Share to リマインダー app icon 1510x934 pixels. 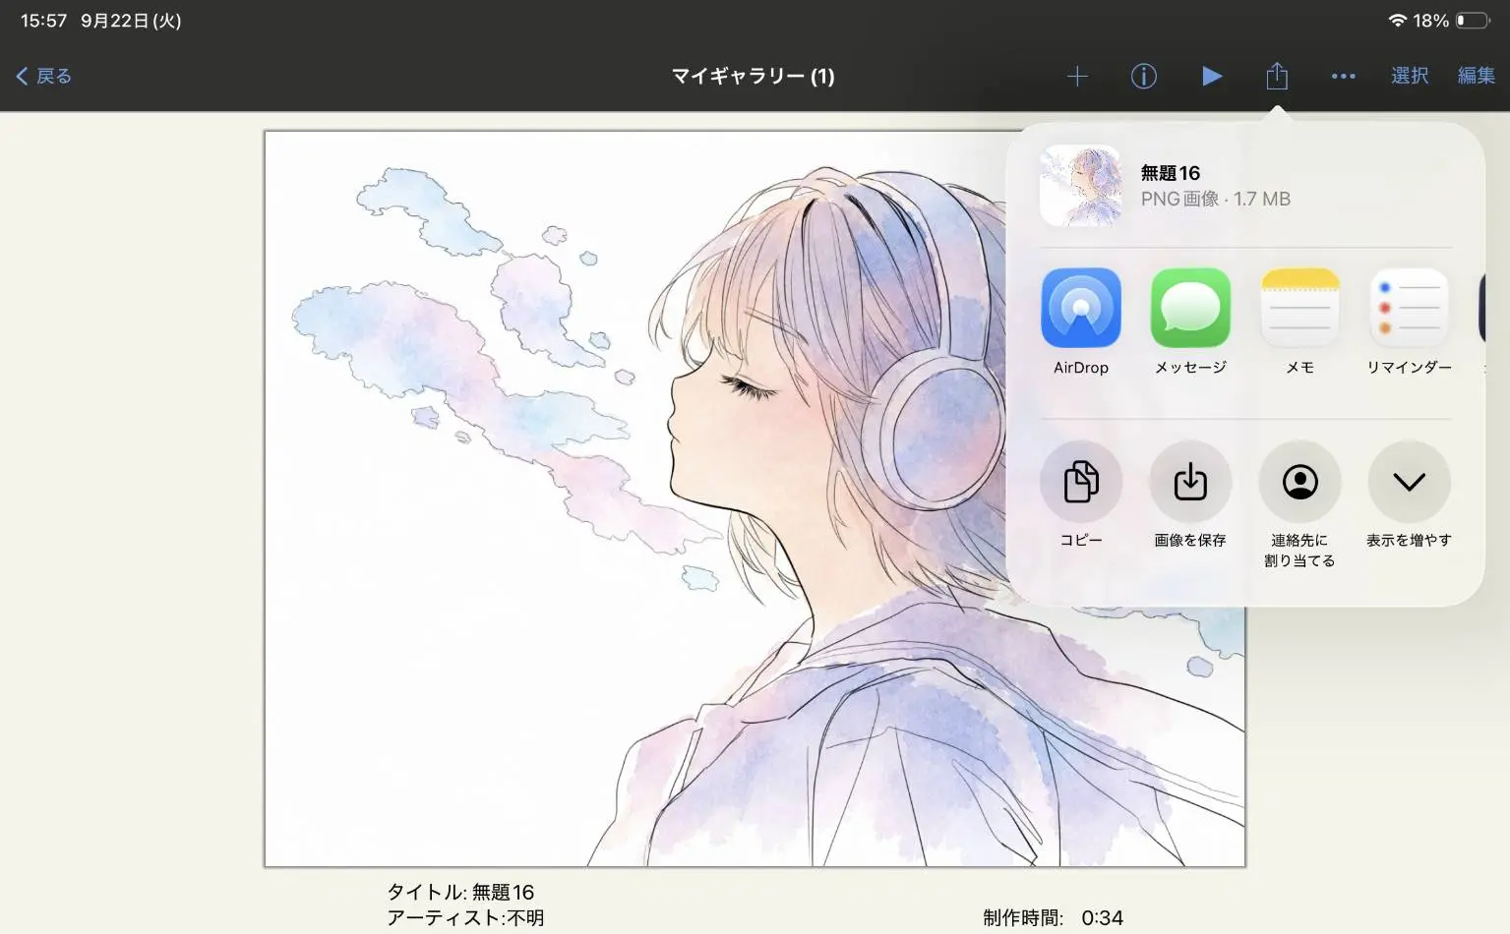[1409, 308]
